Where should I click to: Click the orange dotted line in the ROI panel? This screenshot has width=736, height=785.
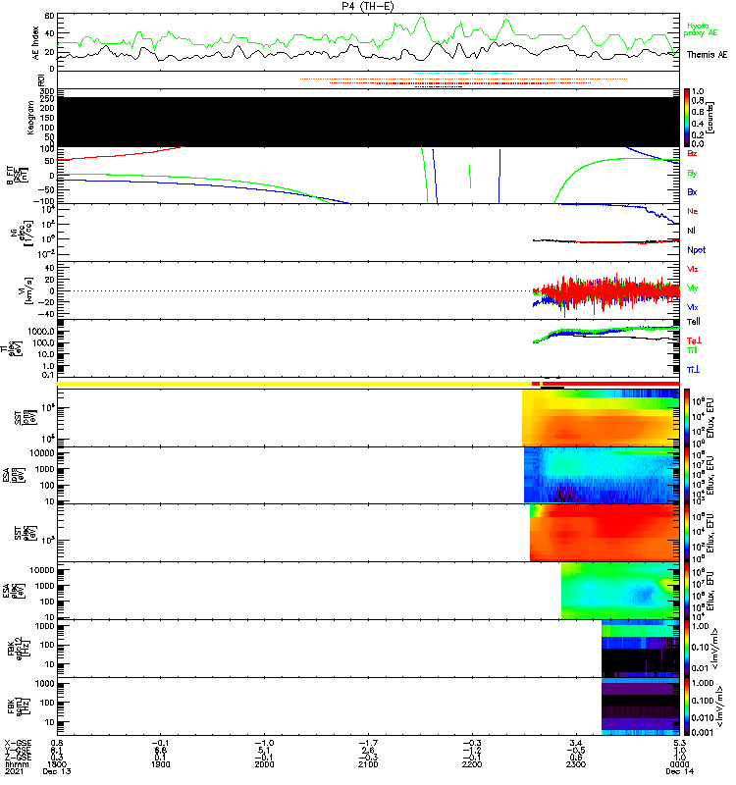coord(463,79)
